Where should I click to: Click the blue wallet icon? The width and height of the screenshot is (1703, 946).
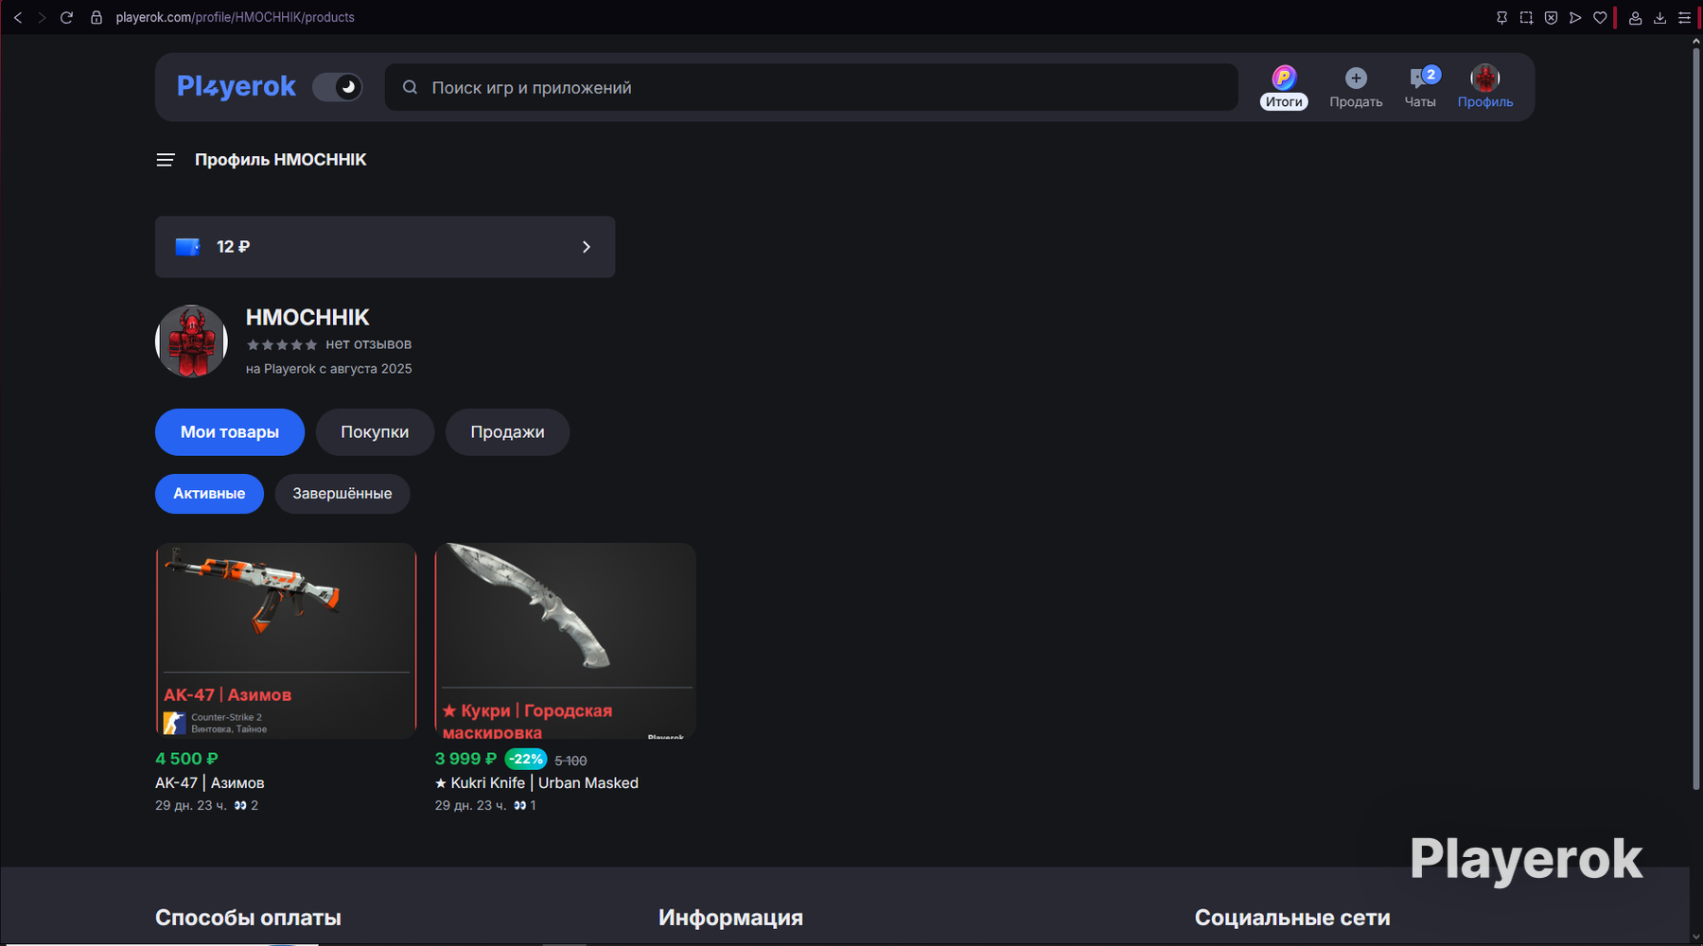pos(187,247)
